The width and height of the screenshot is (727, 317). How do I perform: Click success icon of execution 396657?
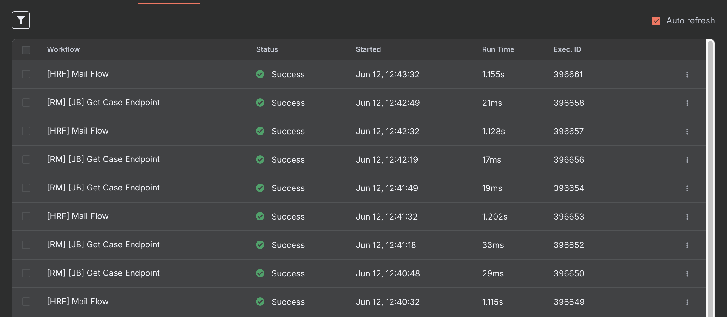pyautogui.click(x=260, y=131)
